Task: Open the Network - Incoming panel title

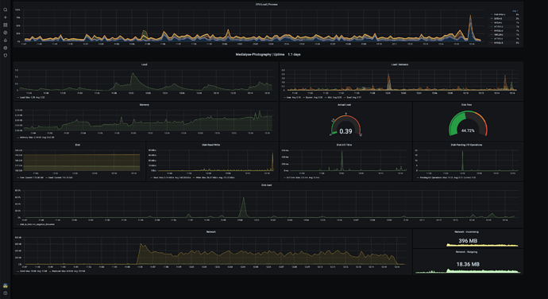Action: coord(466,231)
